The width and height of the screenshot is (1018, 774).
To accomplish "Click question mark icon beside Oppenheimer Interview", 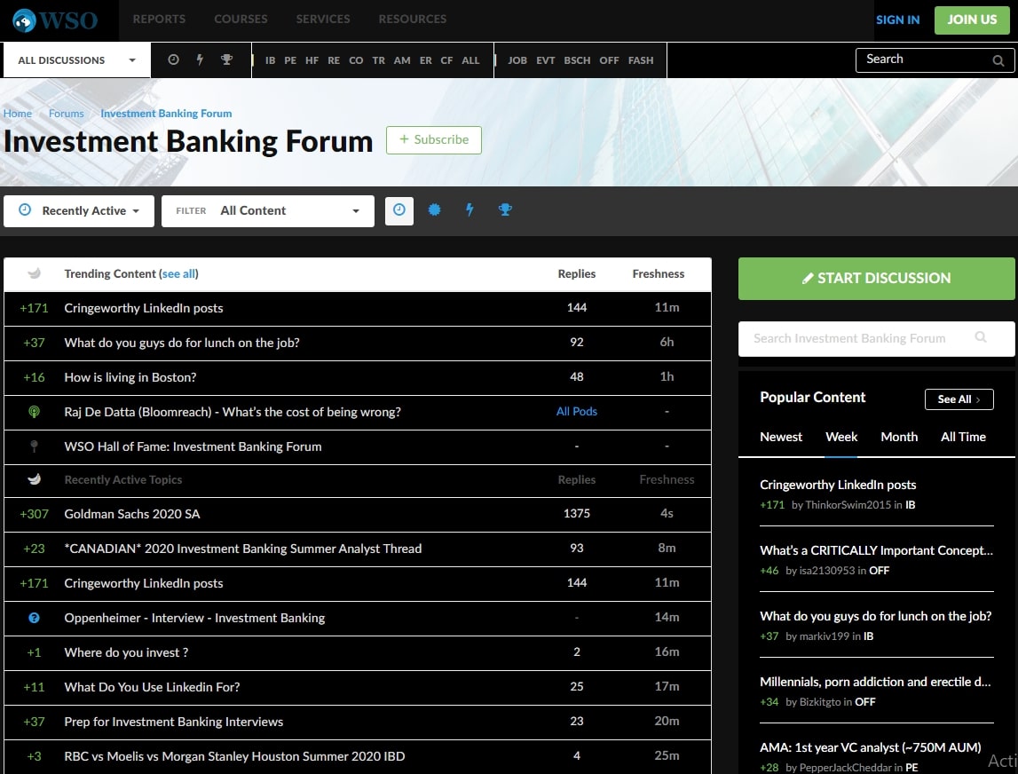I will (35, 618).
